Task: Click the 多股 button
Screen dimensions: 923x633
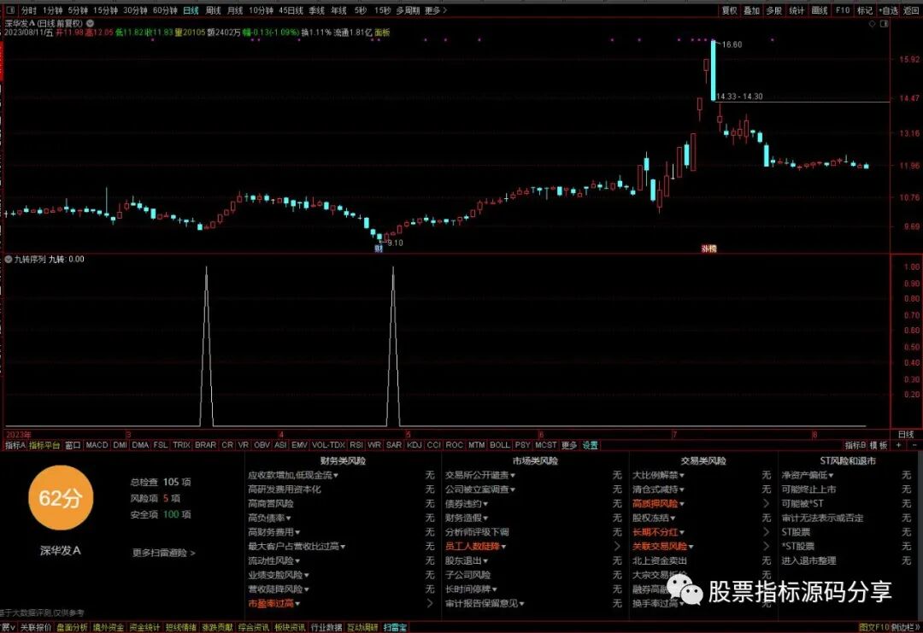Action: (774, 10)
